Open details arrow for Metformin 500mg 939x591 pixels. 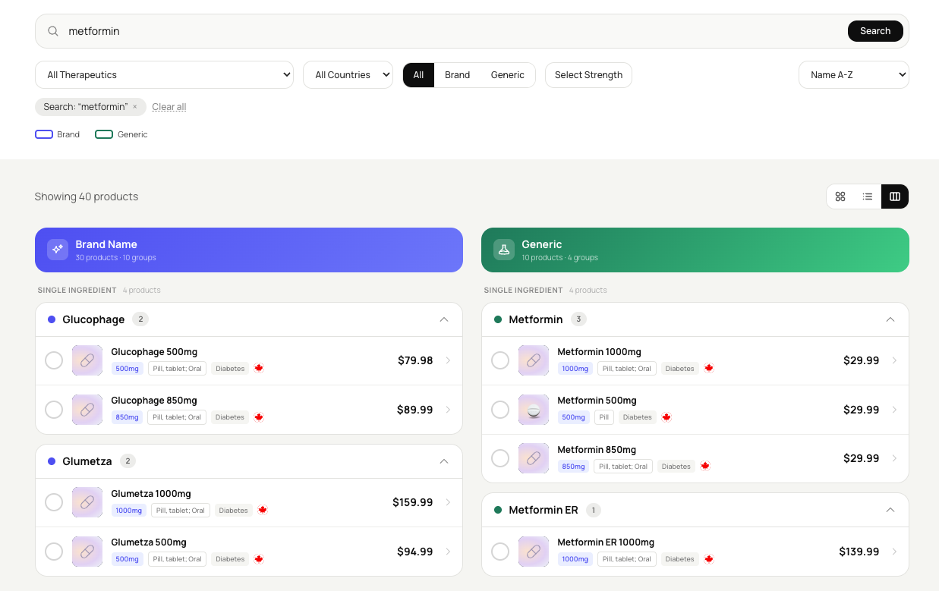[894, 410]
